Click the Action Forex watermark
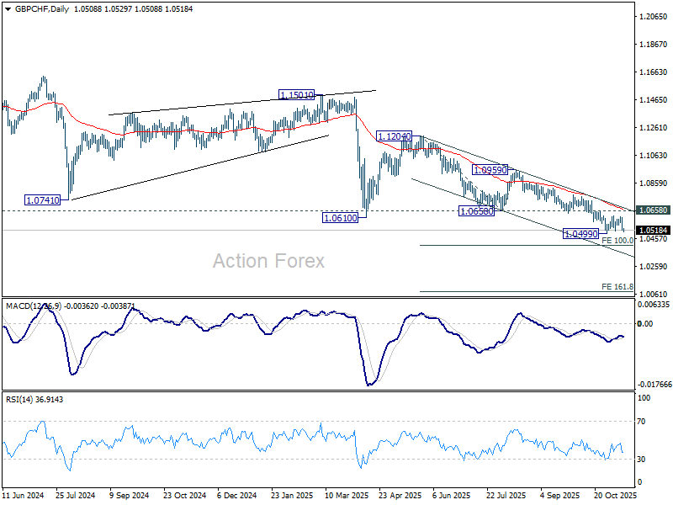Viewport: 673px width, 505px height. (268, 261)
